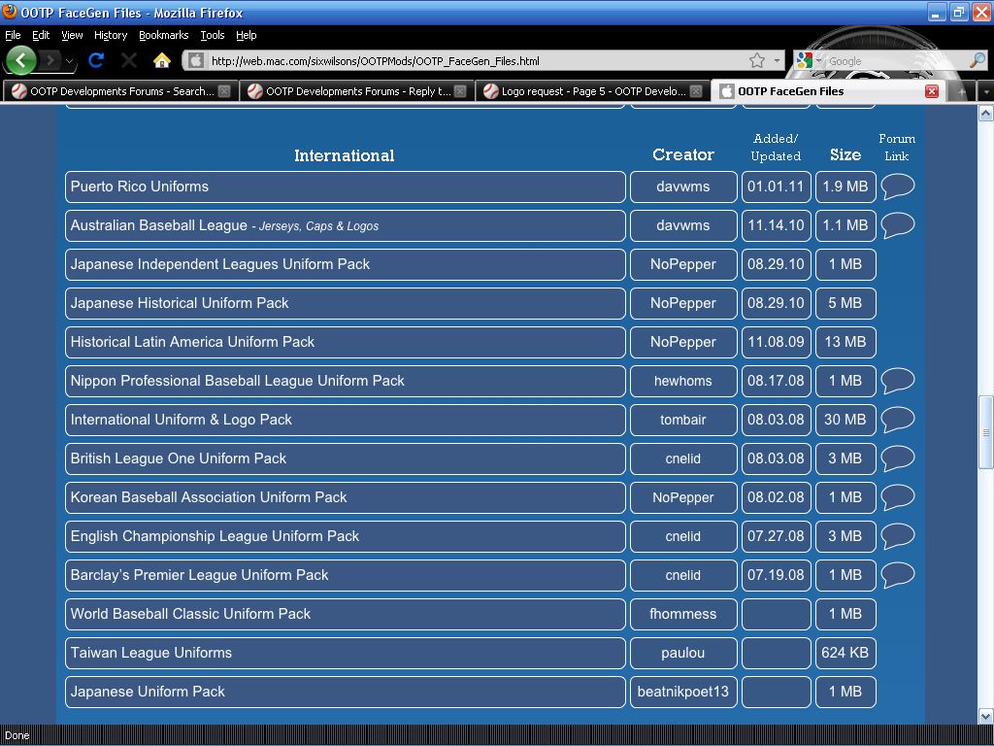This screenshot has width=994, height=746.
Task: Click the Firefox back arrow button
Action: [20, 60]
